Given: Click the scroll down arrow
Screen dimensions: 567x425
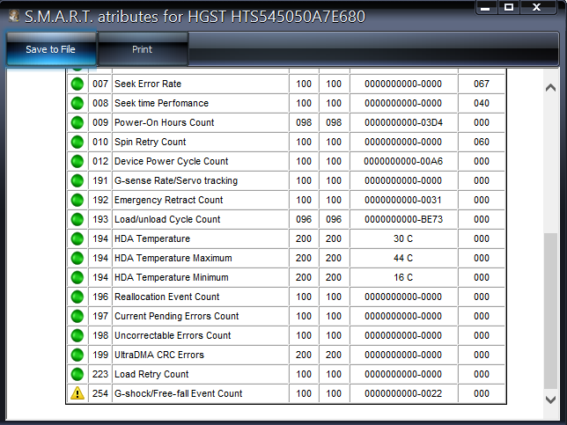Looking at the screenshot, I should [550, 399].
